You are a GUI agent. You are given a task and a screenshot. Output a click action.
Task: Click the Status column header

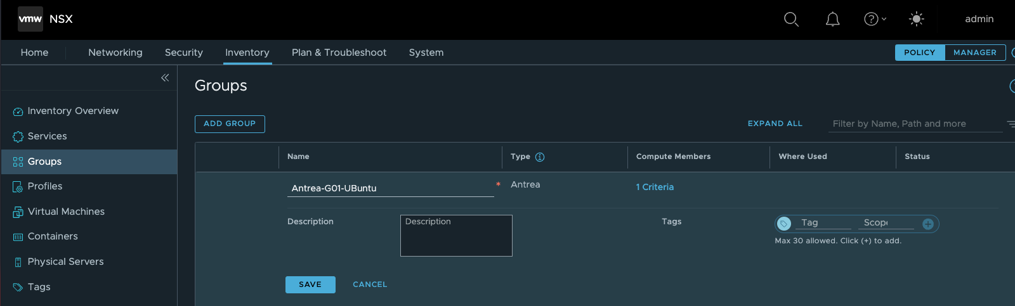coord(917,156)
